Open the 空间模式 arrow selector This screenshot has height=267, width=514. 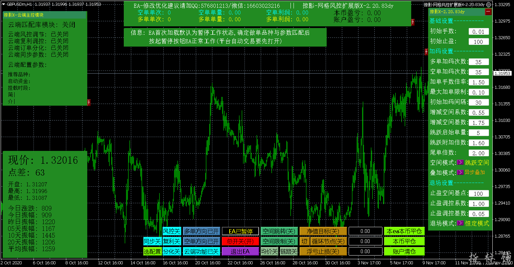click(x=460, y=162)
